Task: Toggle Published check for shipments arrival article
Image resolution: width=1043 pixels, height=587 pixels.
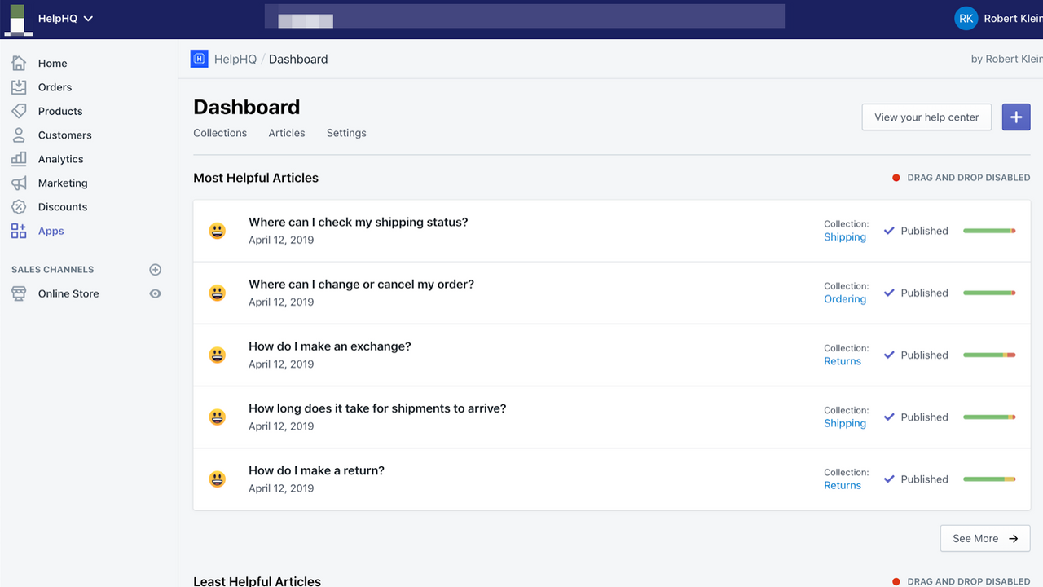Action: 889,417
